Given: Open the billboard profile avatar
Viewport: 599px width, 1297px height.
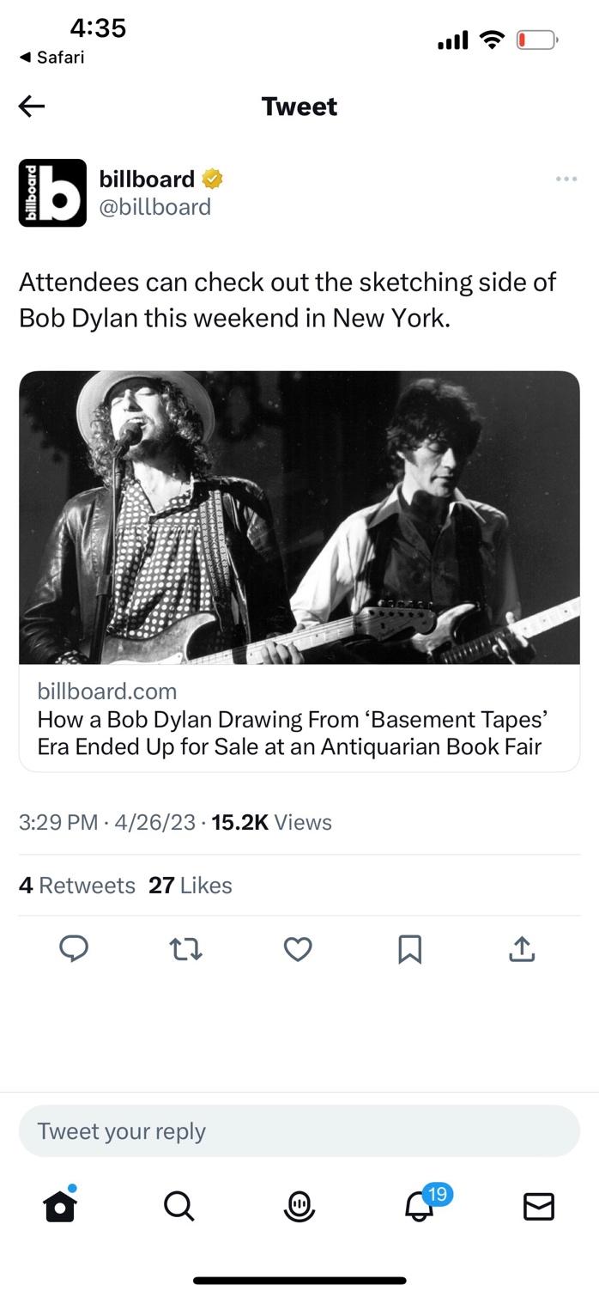Looking at the screenshot, I should [x=52, y=193].
